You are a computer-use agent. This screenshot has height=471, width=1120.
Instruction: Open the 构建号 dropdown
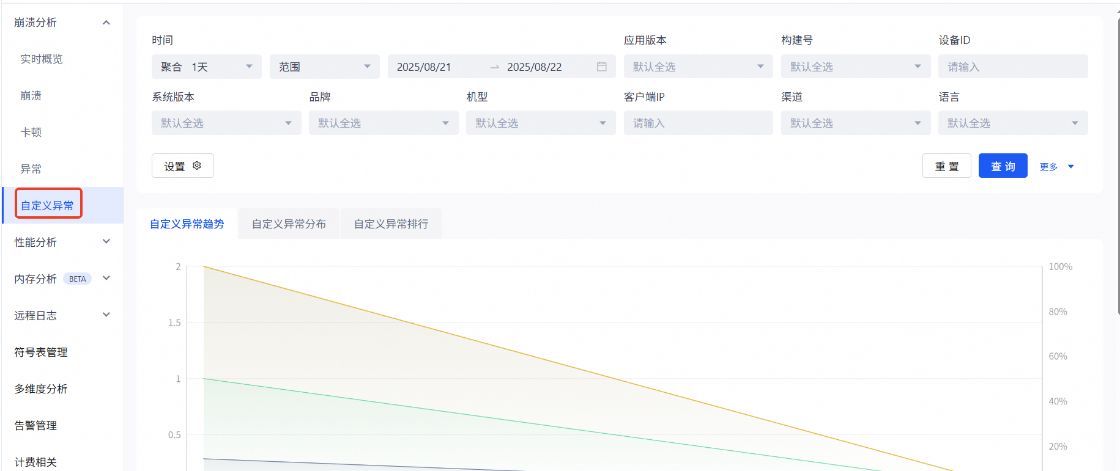[x=856, y=67]
